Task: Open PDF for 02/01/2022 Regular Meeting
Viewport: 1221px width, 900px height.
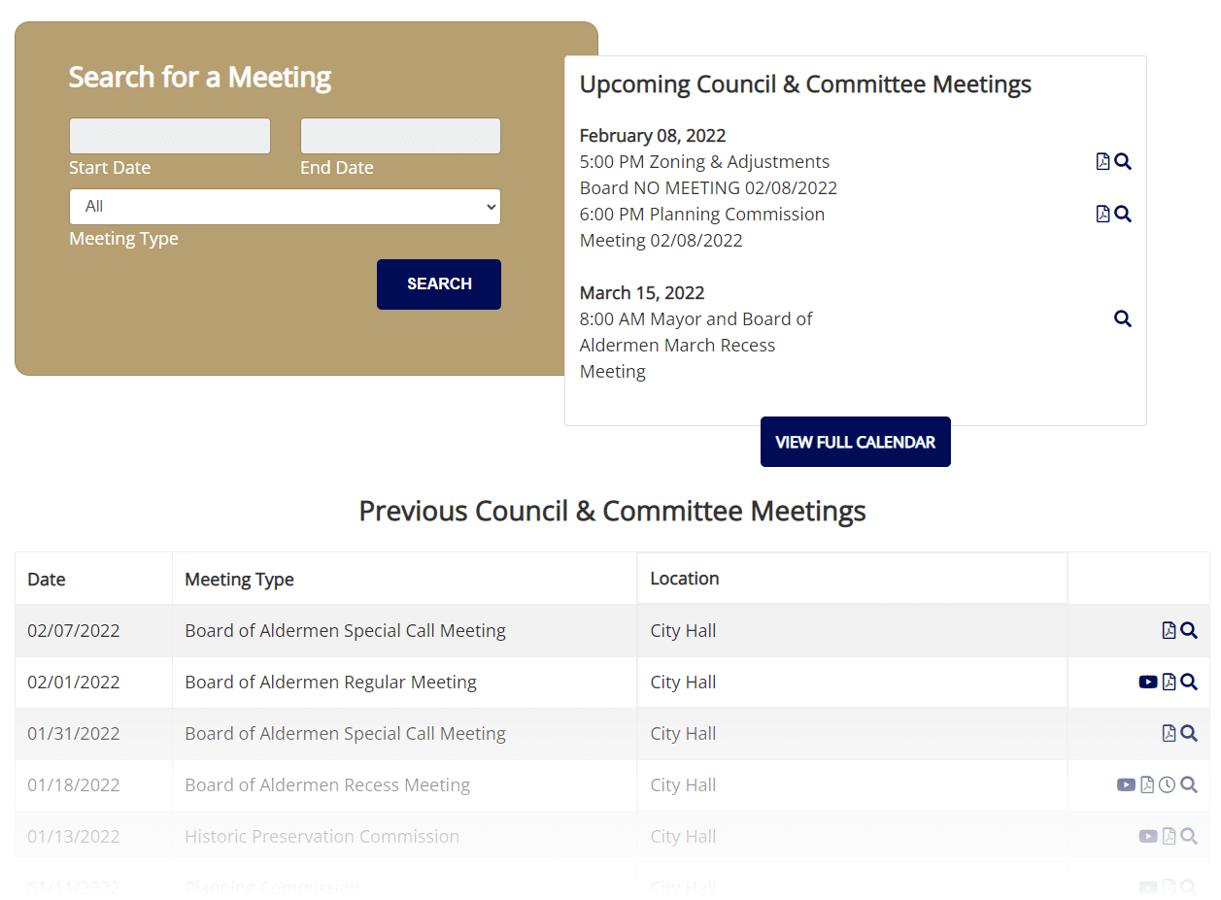Action: [1169, 683]
